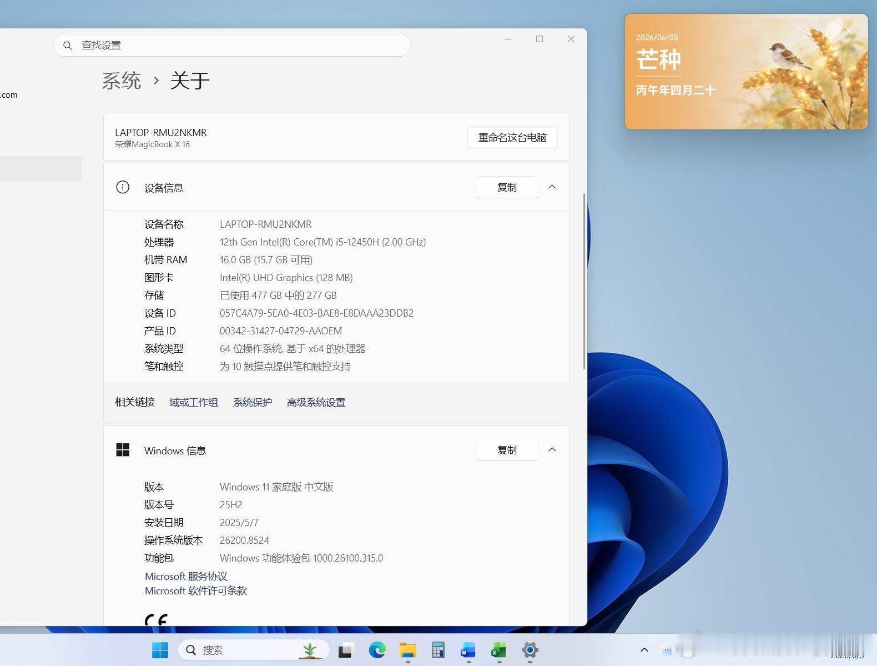Click the model name 荣耀MagicBook X 16
The height and width of the screenshot is (666, 877).
tap(152, 144)
